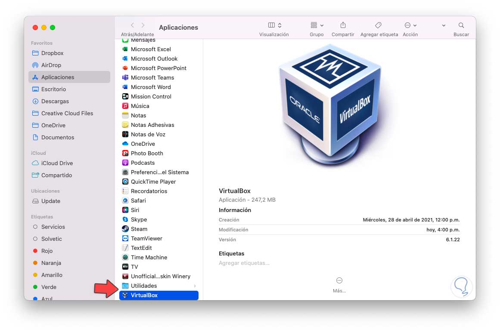Viewport: 500px width, 332px height.
Task: Expand the Utilidades folder chevron
Action: point(195,286)
